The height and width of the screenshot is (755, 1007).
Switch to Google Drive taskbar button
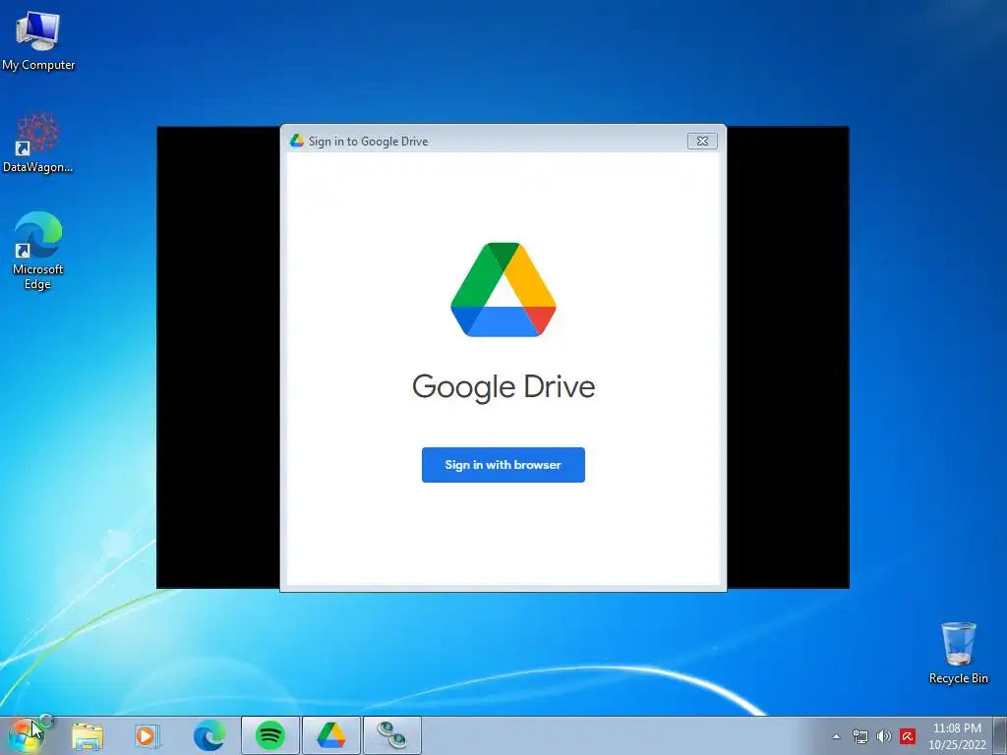331,735
